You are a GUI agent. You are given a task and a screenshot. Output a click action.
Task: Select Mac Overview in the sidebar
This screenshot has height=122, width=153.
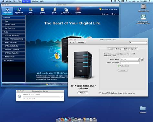coord(14,28)
